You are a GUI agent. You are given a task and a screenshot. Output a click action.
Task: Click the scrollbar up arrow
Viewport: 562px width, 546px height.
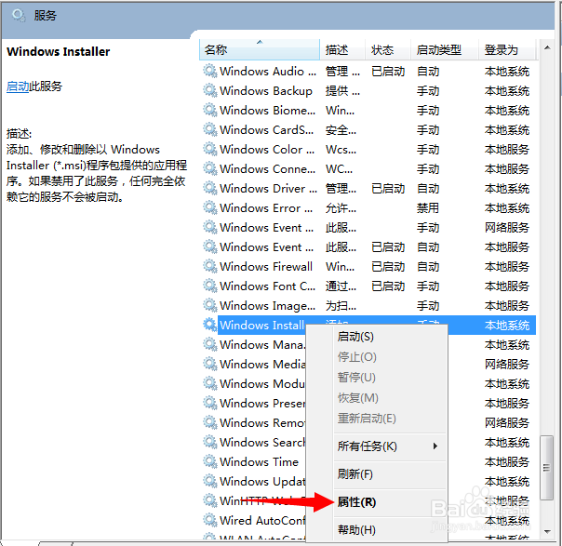[x=547, y=47]
